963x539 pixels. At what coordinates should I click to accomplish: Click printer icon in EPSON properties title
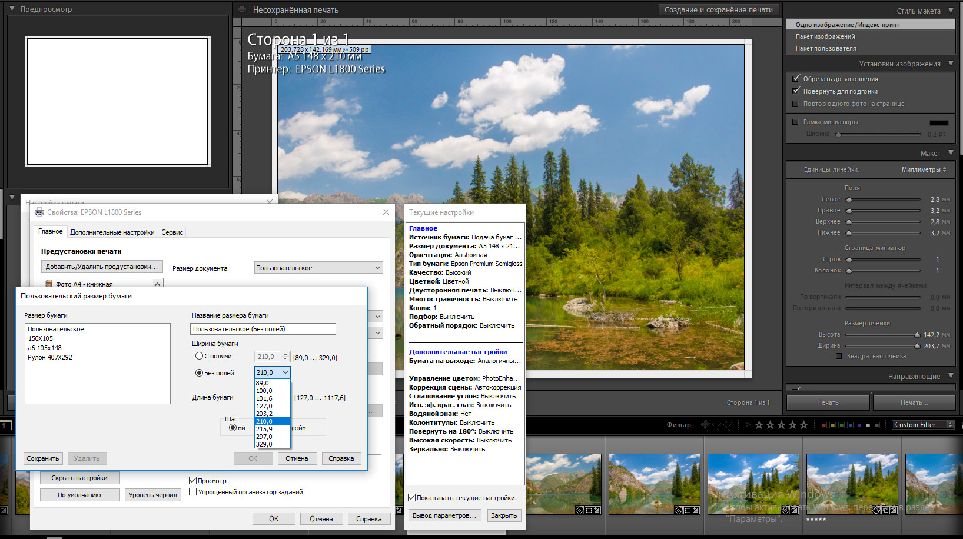(x=39, y=212)
